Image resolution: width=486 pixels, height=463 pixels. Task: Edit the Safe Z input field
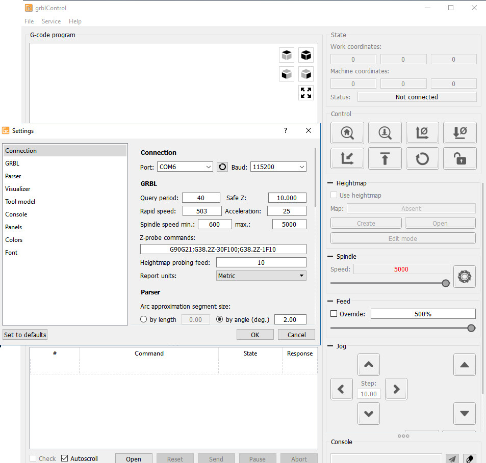coord(287,198)
